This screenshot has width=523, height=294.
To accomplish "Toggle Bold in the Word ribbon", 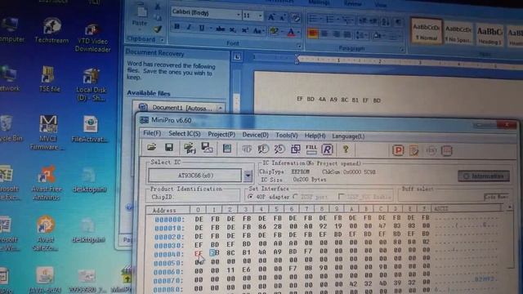I will click(177, 27).
